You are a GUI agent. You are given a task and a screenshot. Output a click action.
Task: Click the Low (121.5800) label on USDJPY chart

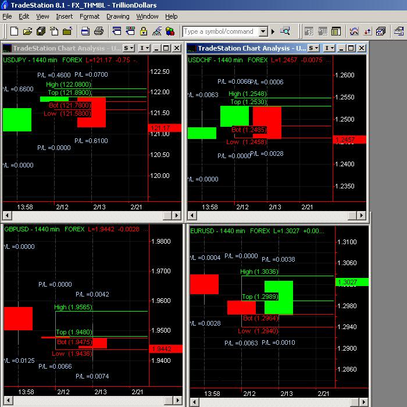pos(68,113)
